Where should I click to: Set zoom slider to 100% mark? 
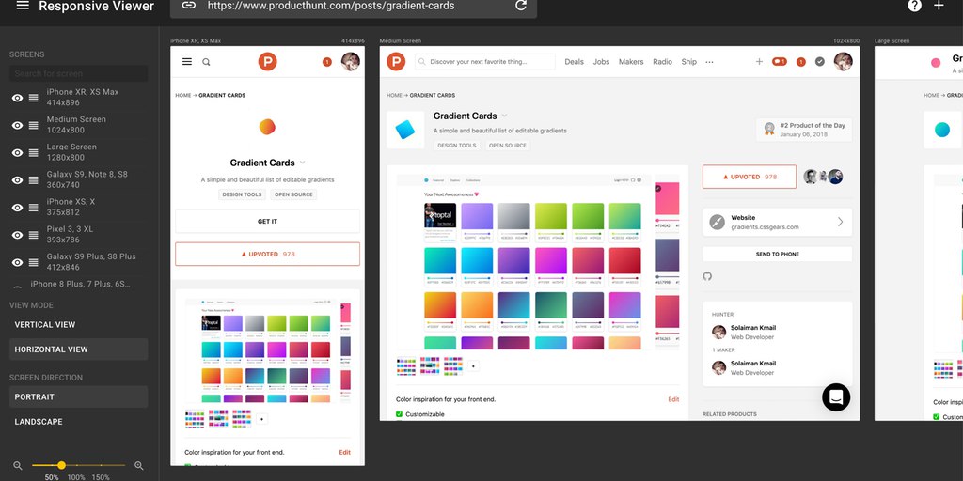point(76,476)
